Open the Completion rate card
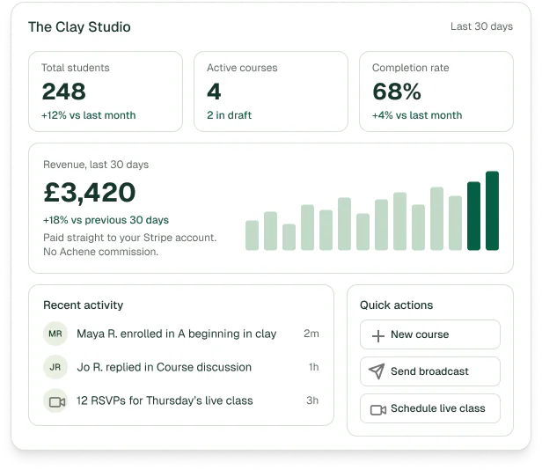Screen dimensions: 542x470 [x=436, y=92]
